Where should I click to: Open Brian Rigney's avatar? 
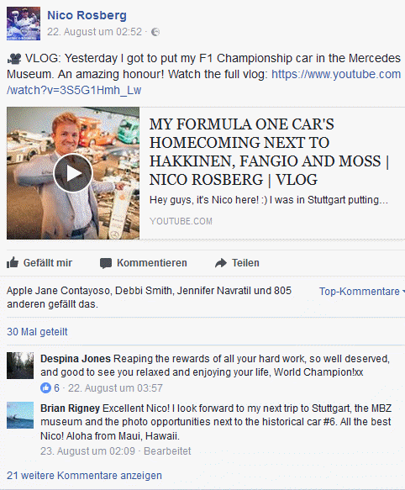pos(20,415)
